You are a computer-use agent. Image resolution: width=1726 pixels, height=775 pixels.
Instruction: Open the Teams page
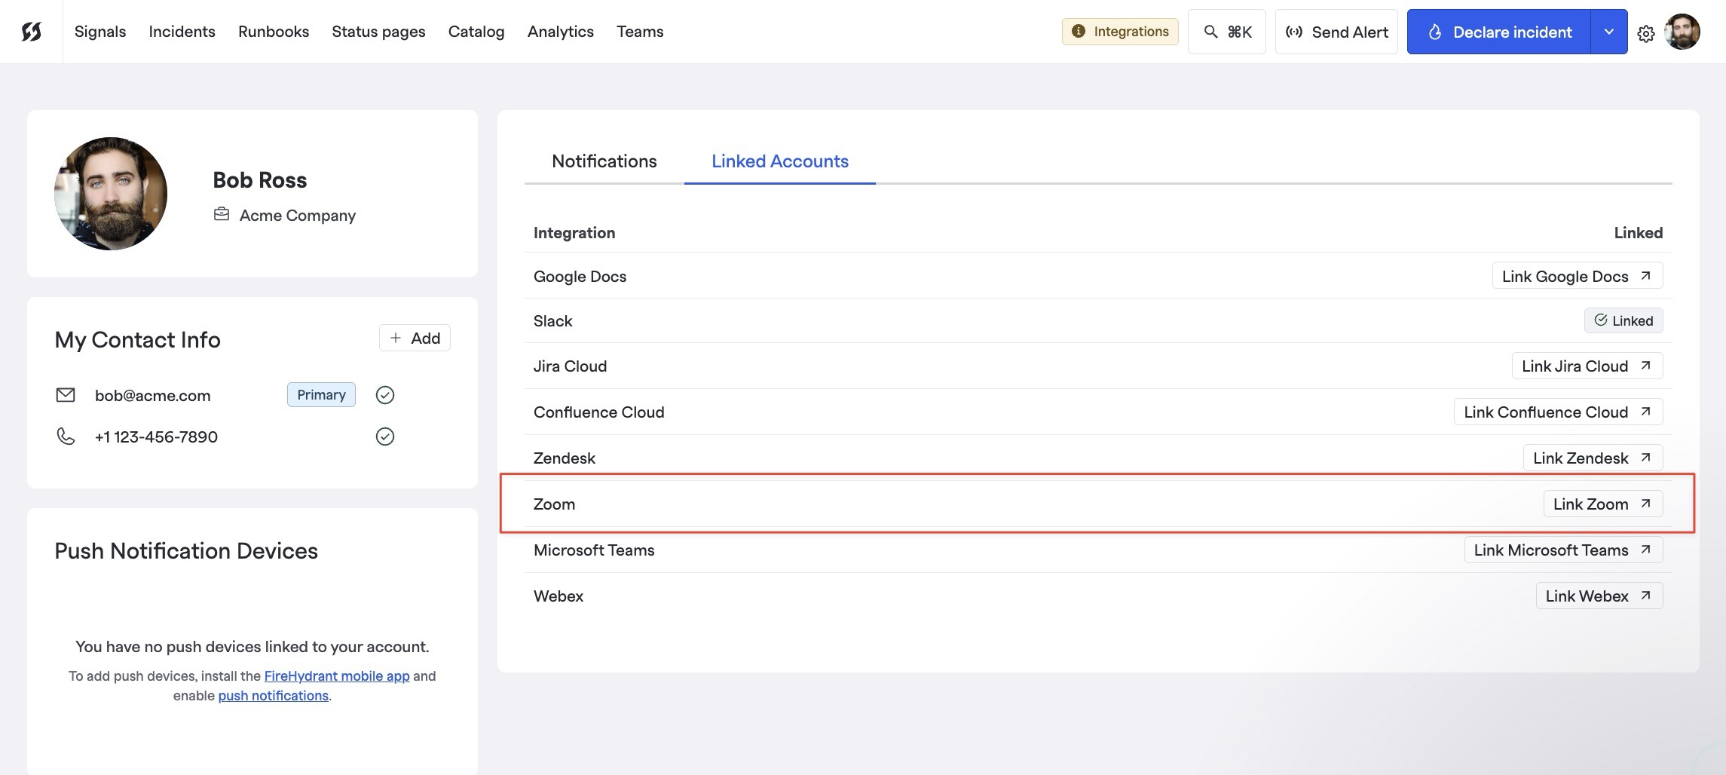click(x=640, y=32)
